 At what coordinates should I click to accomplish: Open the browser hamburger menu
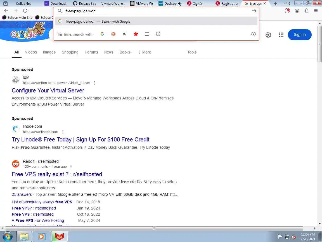pyautogui.click(x=316, y=11)
